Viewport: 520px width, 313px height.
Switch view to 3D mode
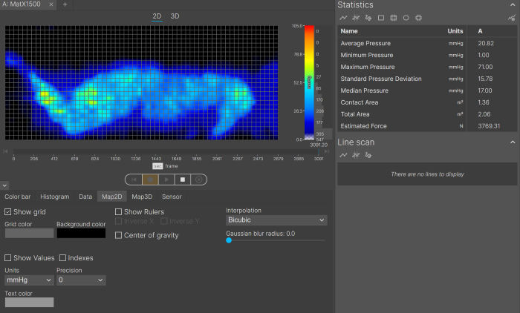[x=175, y=16]
